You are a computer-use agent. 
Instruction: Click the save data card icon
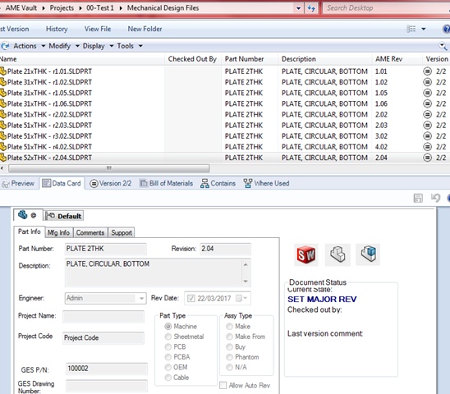pyautogui.click(x=418, y=198)
